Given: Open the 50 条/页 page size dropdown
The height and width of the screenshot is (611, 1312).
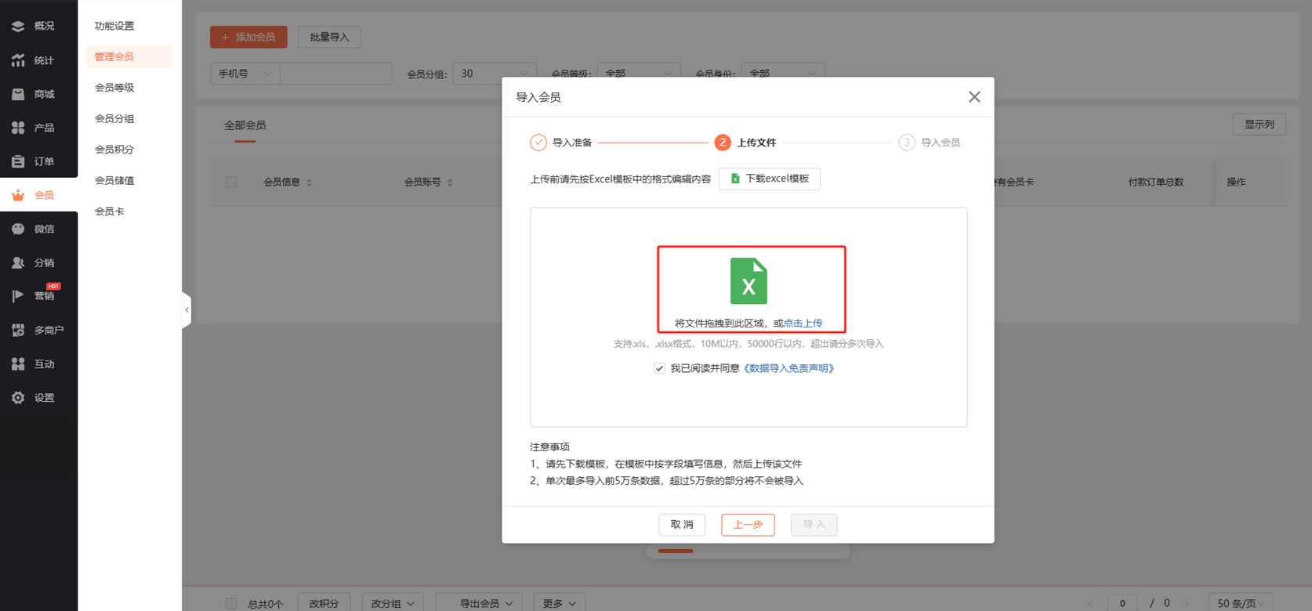Looking at the screenshot, I should pos(1241,603).
